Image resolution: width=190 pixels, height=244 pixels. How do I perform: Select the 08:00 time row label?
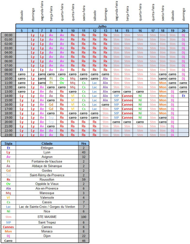pos(8,70)
